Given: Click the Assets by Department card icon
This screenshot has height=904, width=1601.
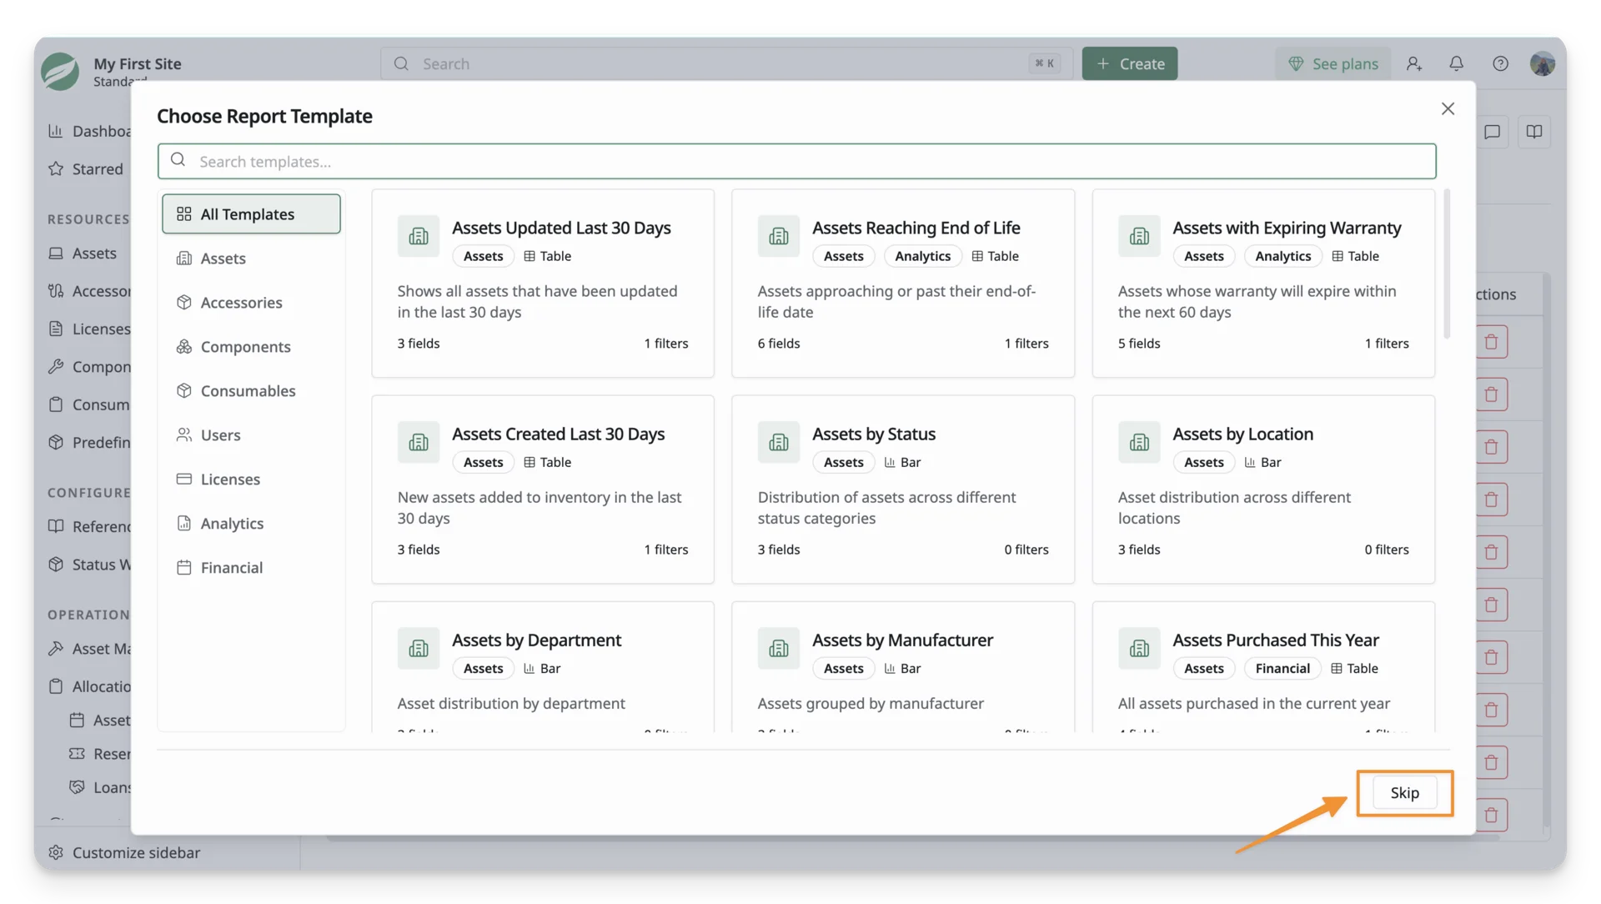Looking at the screenshot, I should tap(419, 648).
